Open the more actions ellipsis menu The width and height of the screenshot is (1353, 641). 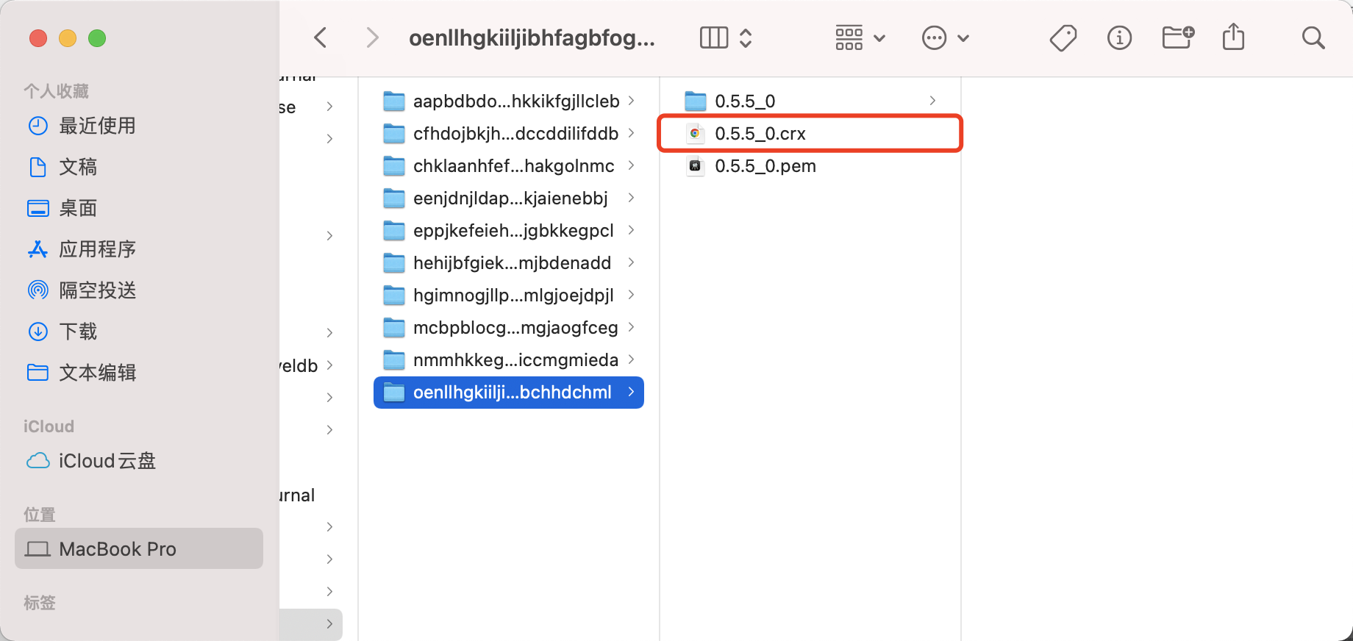(x=945, y=37)
